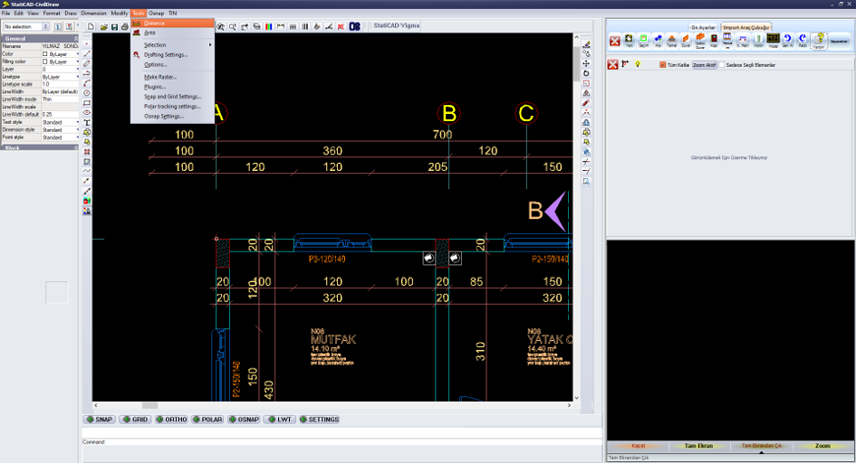Image resolution: width=856 pixels, height=463 pixels.
Task: Click the Tam Ekran button
Action: [x=698, y=446]
